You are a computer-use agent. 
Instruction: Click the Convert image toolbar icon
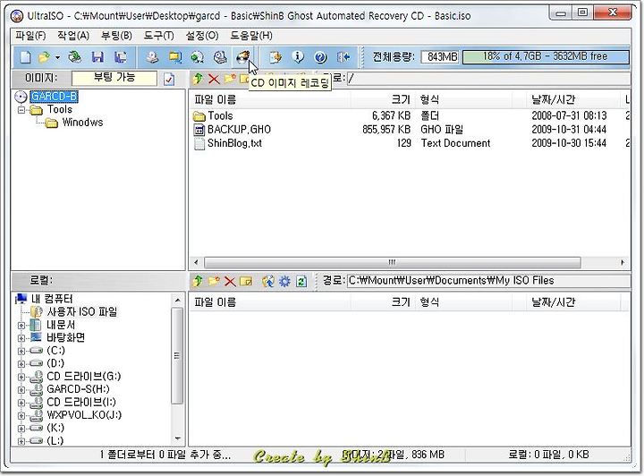tap(198, 57)
